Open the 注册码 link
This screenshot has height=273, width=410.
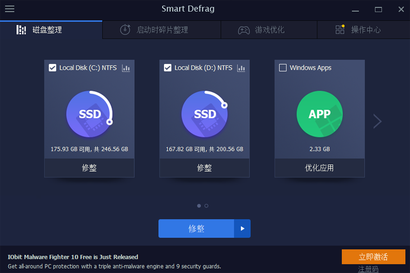[368, 269]
